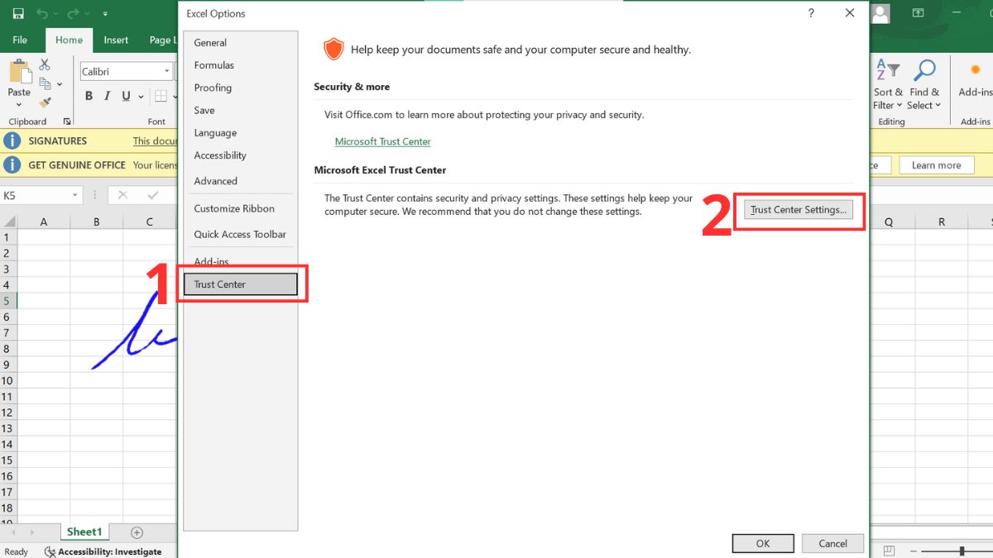
Task: Cut selection with the scissors icon
Action: pos(45,64)
